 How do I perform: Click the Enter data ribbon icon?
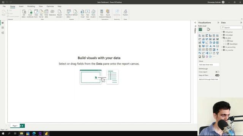[46, 14]
